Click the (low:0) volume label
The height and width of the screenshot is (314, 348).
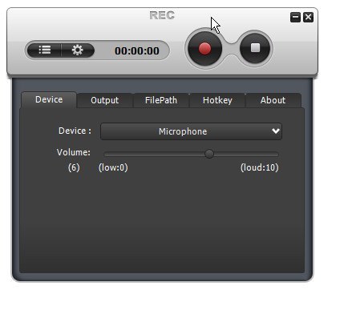coord(113,167)
